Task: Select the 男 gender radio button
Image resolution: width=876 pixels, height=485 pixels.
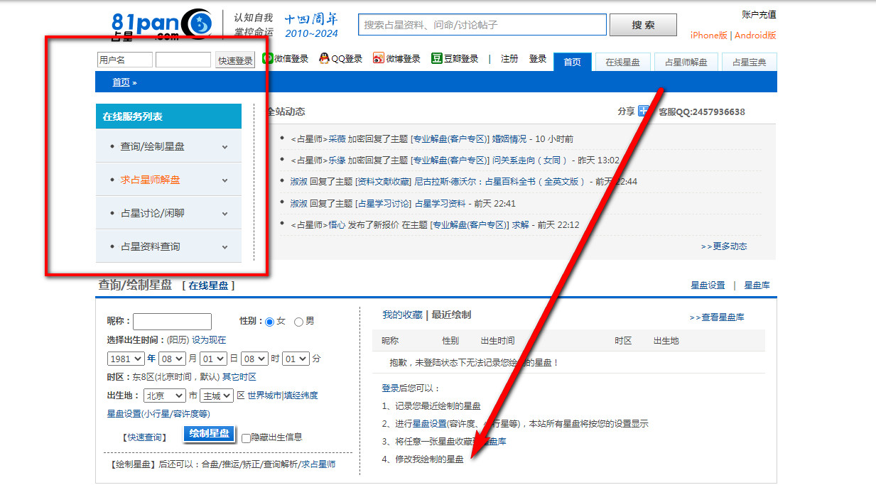Action: (x=298, y=322)
